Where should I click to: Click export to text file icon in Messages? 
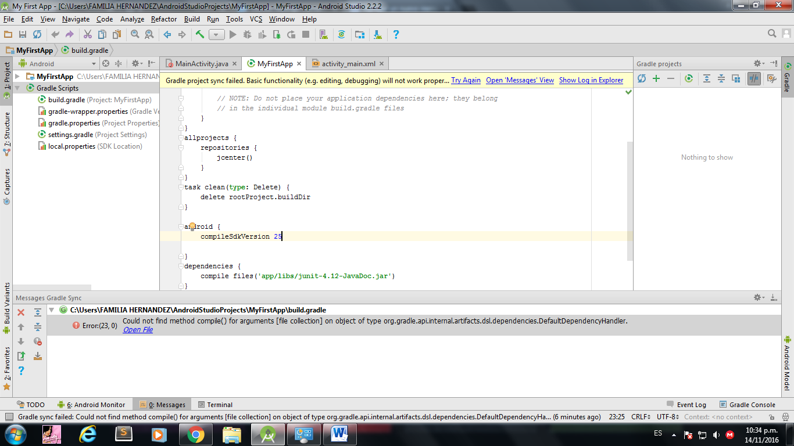coord(21,356)
